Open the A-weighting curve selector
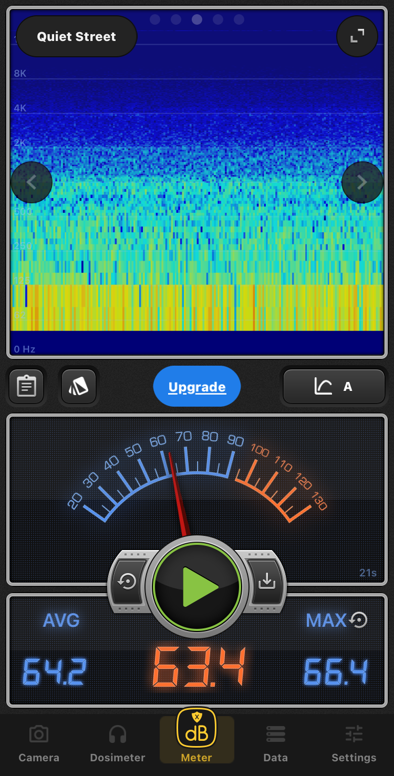The width and height of the screenshot is (394, 776). click(x=334, y=387)
